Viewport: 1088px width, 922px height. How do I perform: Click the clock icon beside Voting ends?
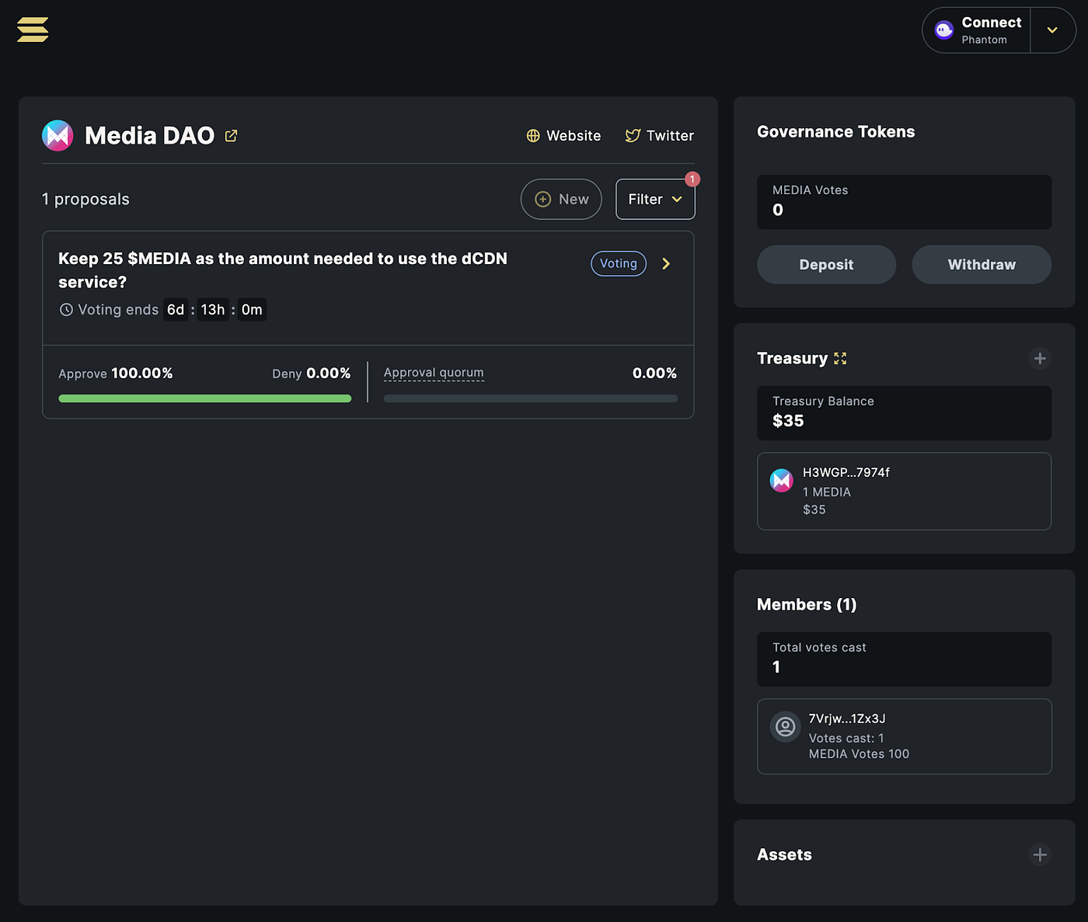pyautogui.click(x=67, y=310)
